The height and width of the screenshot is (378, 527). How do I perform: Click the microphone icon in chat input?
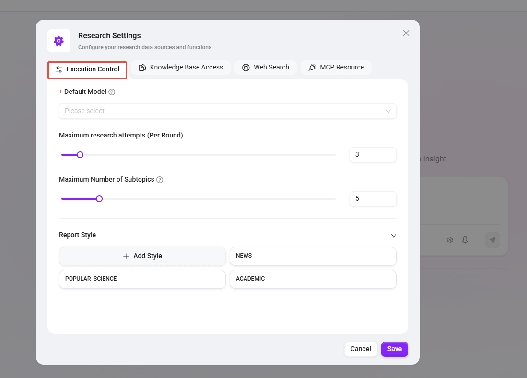point(465,240)
